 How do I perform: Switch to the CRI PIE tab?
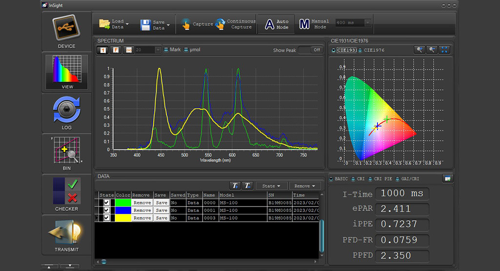[x=371, y=179]
